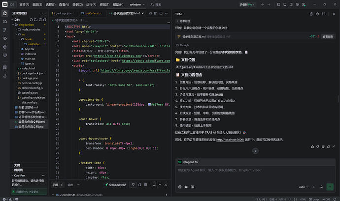Open settings gear in title bar

pyautogui.click(x=297, y=4)
